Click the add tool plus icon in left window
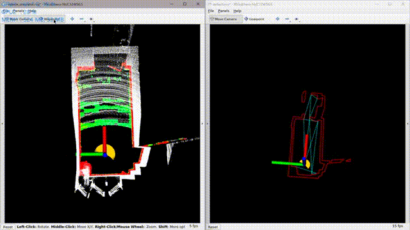 coord(72,19)
